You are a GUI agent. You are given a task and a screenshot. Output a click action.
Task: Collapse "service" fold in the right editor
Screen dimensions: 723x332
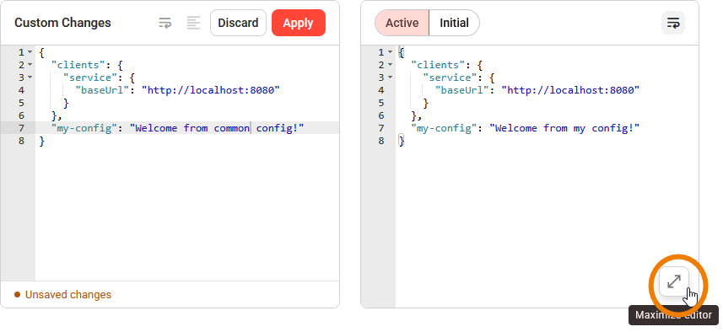click(390, 78)
